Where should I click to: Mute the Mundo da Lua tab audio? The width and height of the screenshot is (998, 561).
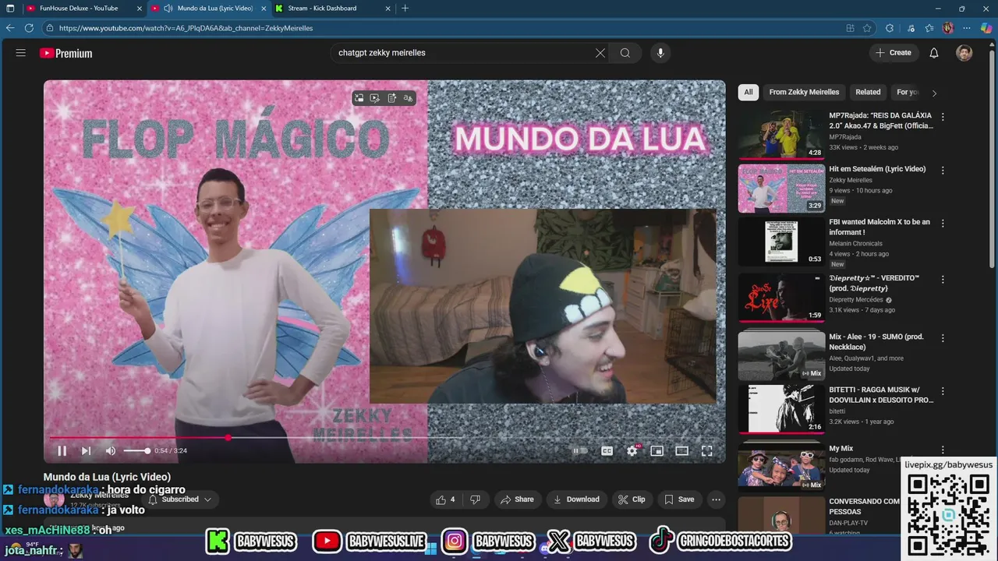[x=168, y=8]
